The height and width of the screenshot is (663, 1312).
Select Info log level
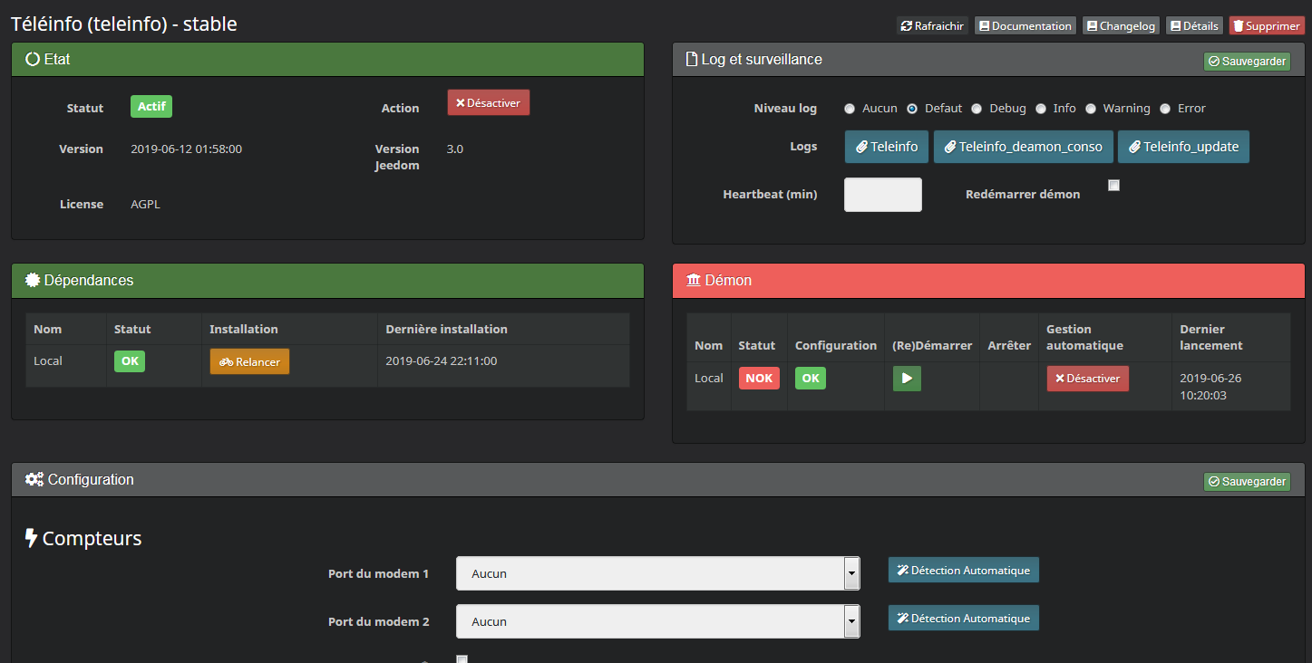(x=1041, y=109)
